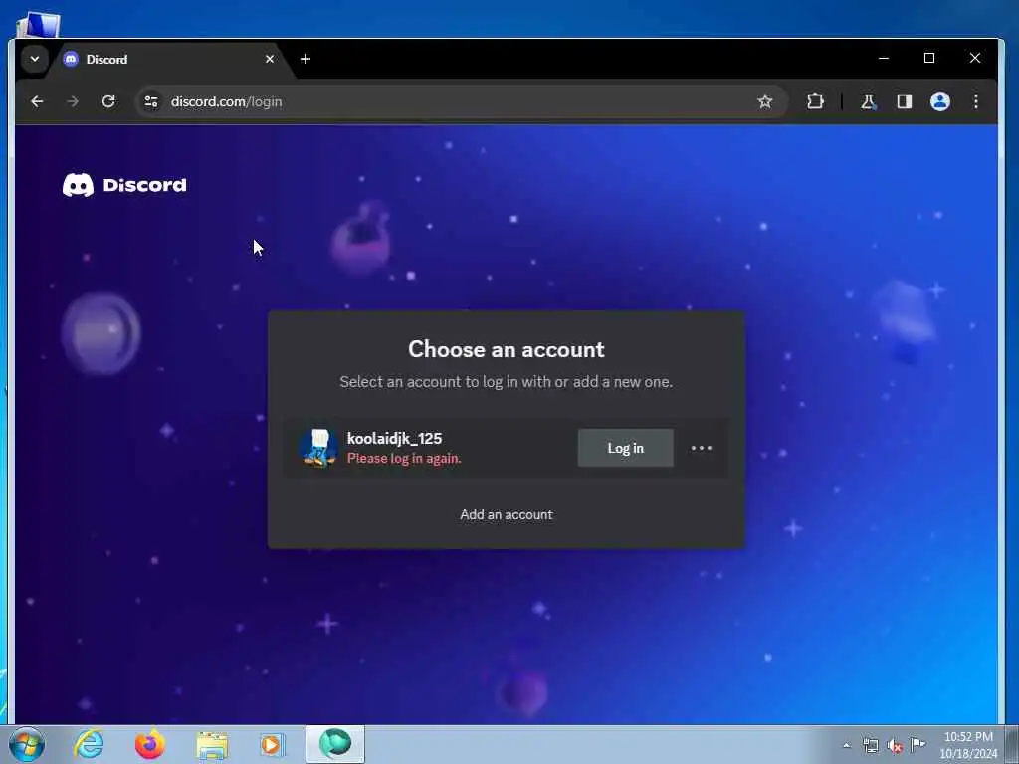Image resolution: width=1019 pixels, height=764 pixels.
Task: Launch Firefox from the taskbar
Action: (149, 744)
